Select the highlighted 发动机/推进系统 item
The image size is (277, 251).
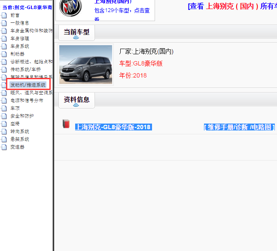tap(28, 85)
